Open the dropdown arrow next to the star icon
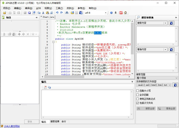Viewport: 179px width, 128px height. coord(36,34)
